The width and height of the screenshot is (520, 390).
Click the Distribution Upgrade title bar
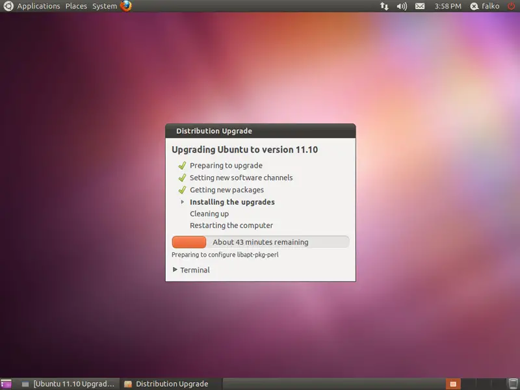coord(261,131)
